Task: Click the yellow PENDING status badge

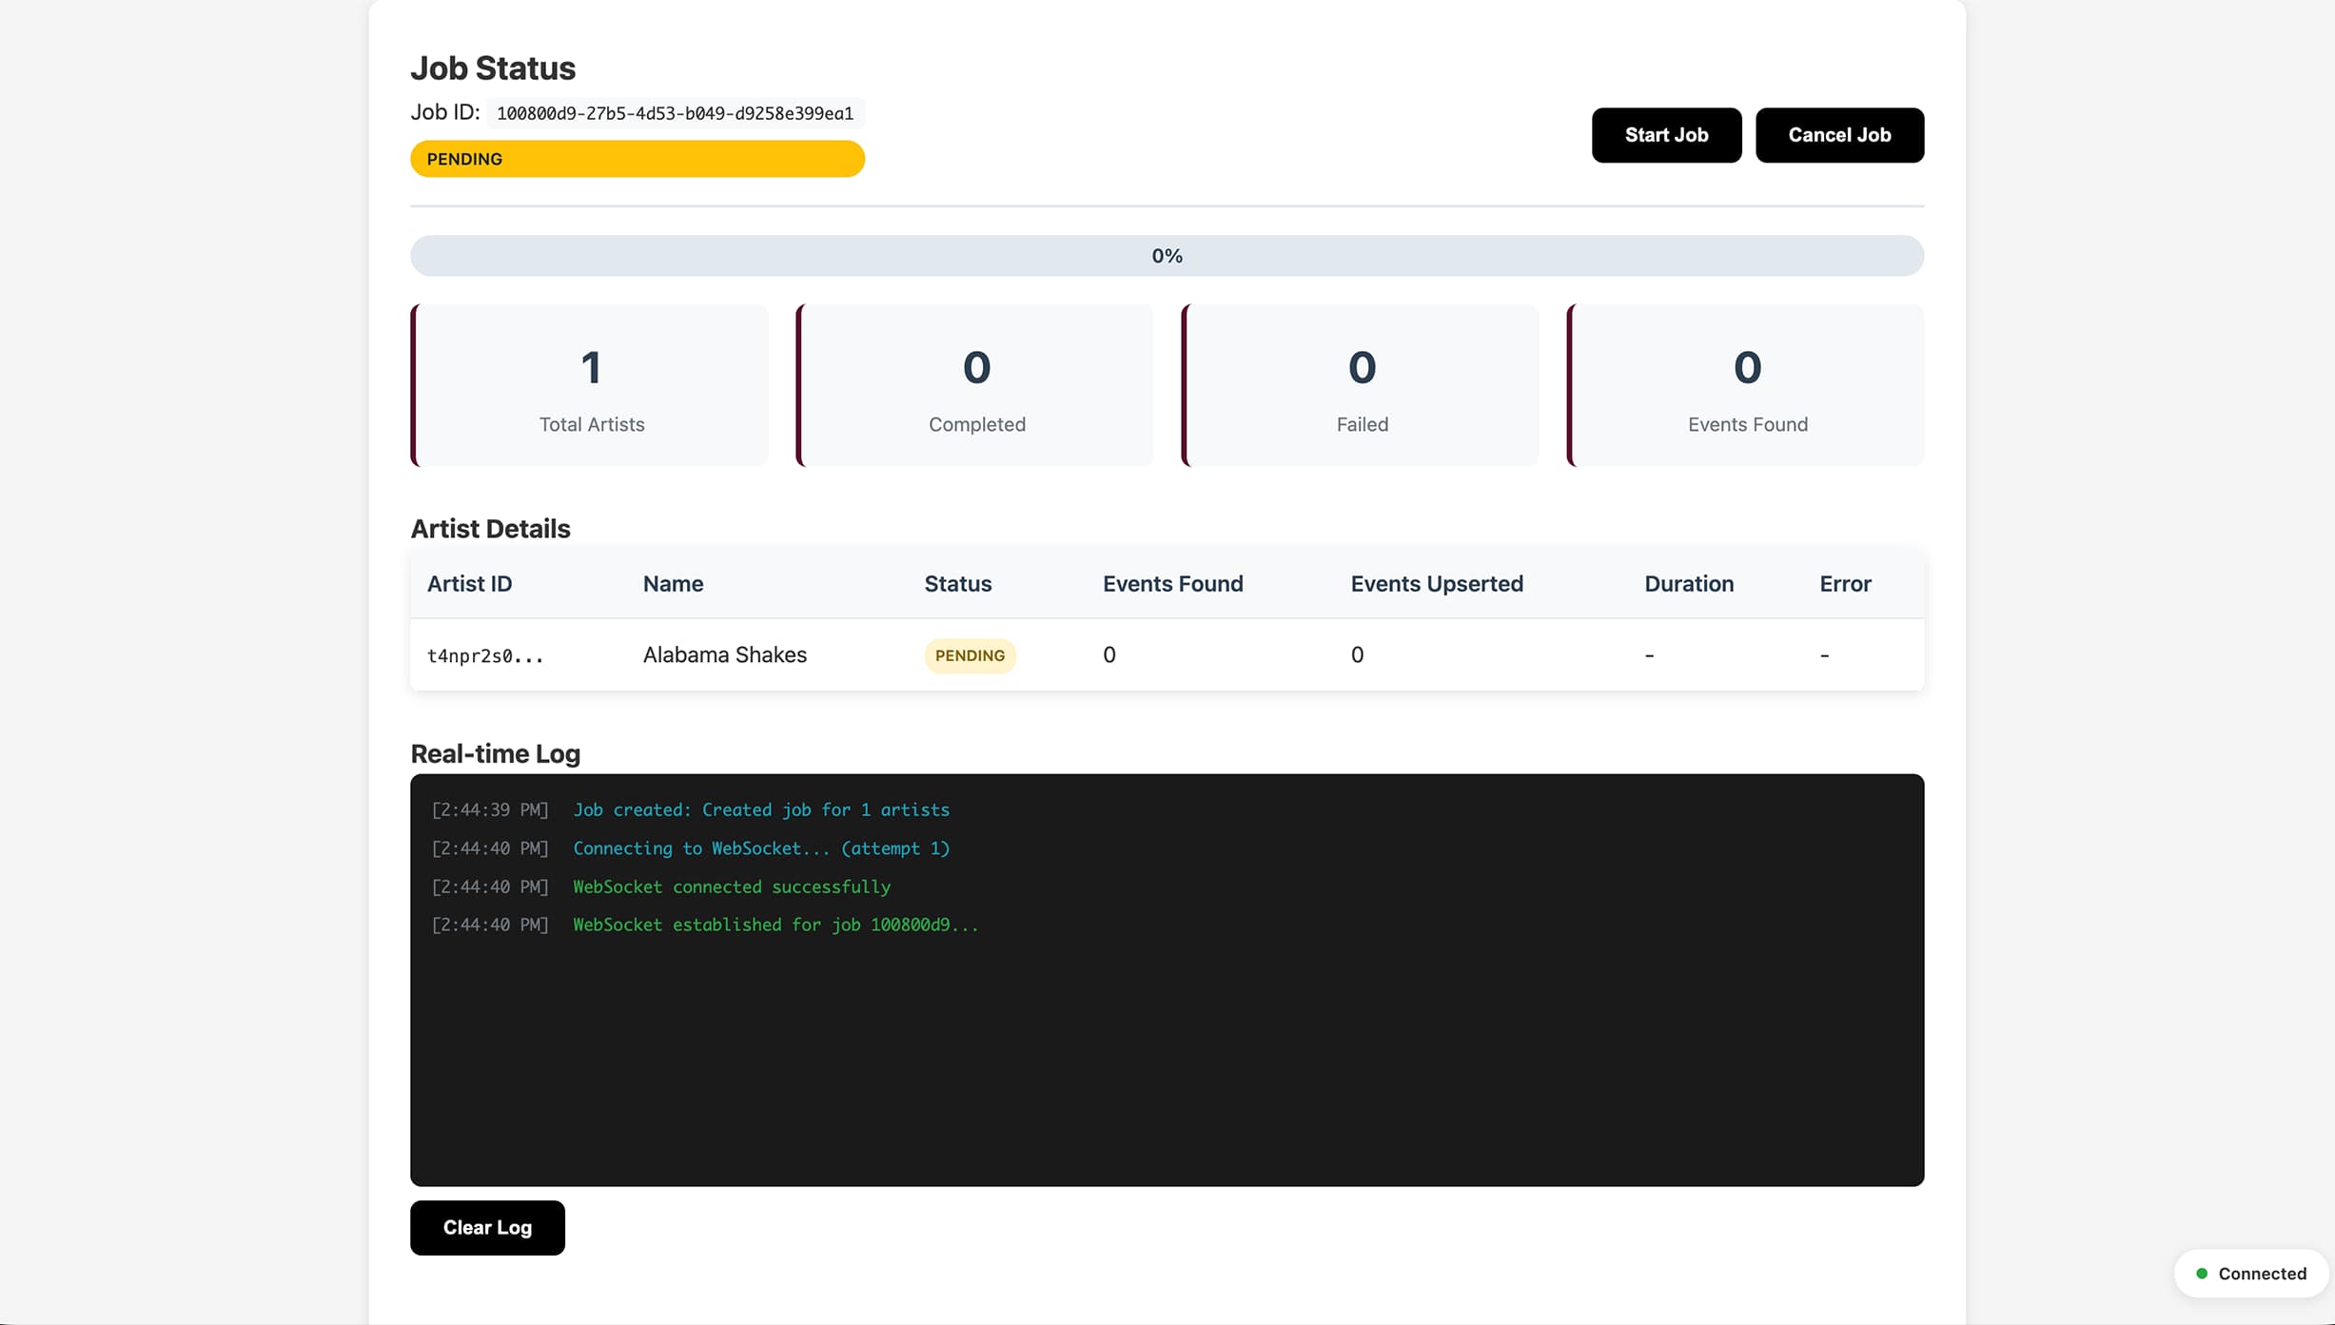Action: pos(637,158)
